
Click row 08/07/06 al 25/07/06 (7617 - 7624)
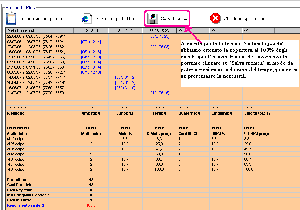pos(36,42)
